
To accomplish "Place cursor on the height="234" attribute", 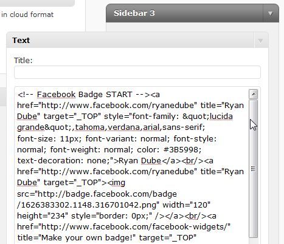I will coord(42,216).
